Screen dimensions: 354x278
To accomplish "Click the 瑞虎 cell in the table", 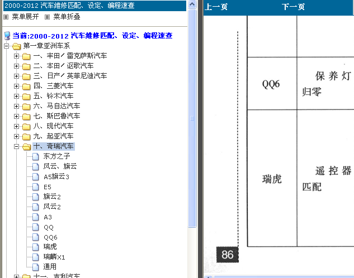I will point(272,179).
